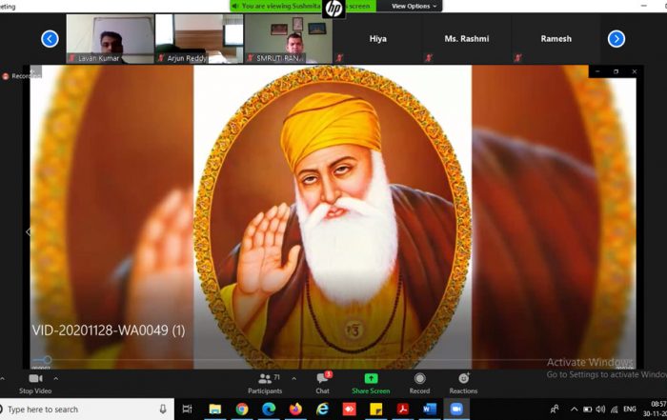Viewport: 667px width, 420px height.
Task: Go to previous participants with left arrow
Action: 50,39
